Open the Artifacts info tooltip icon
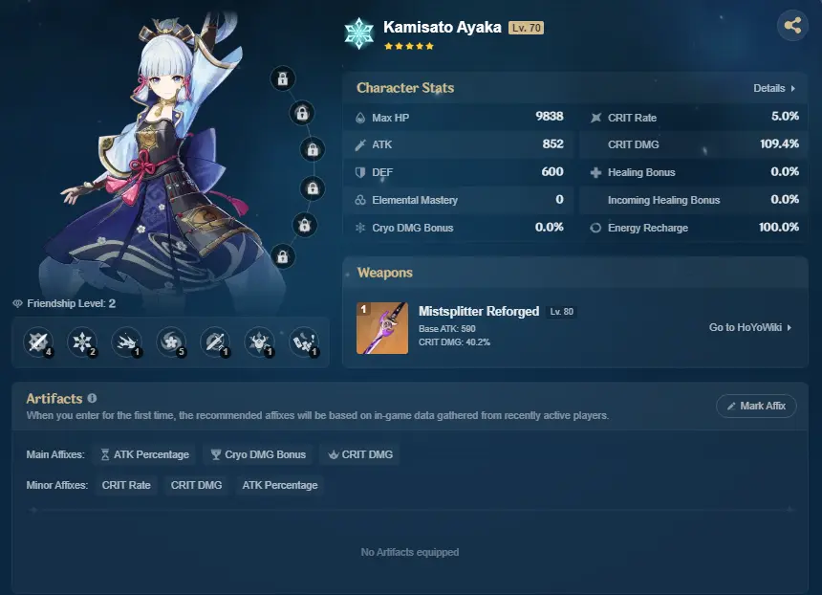This screenshot has width=822, height=595. pos(93,398)
